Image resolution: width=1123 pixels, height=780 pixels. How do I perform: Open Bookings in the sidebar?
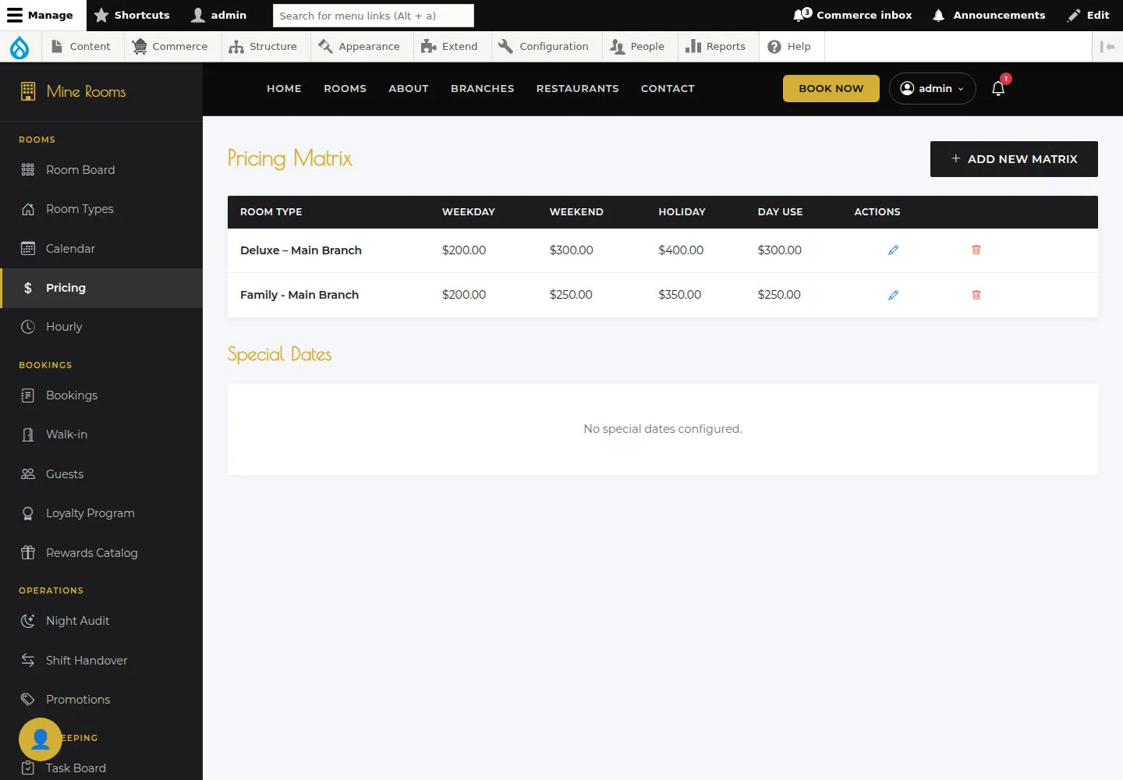[101, 395]
